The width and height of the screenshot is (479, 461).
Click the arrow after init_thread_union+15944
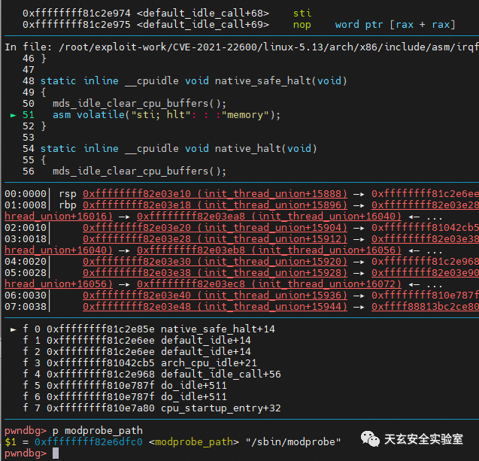tap(359, 307)
